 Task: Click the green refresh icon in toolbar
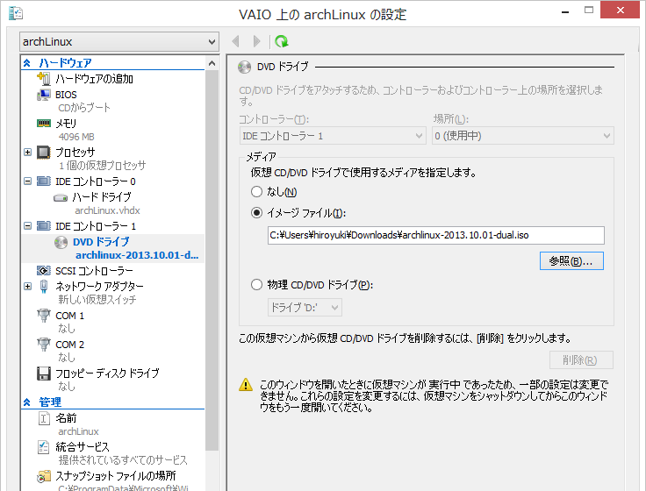(282, 41)
